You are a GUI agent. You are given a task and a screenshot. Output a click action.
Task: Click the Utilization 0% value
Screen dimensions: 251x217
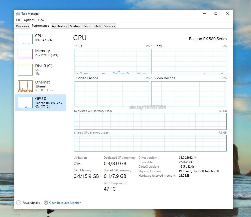[x=77, y=163]
